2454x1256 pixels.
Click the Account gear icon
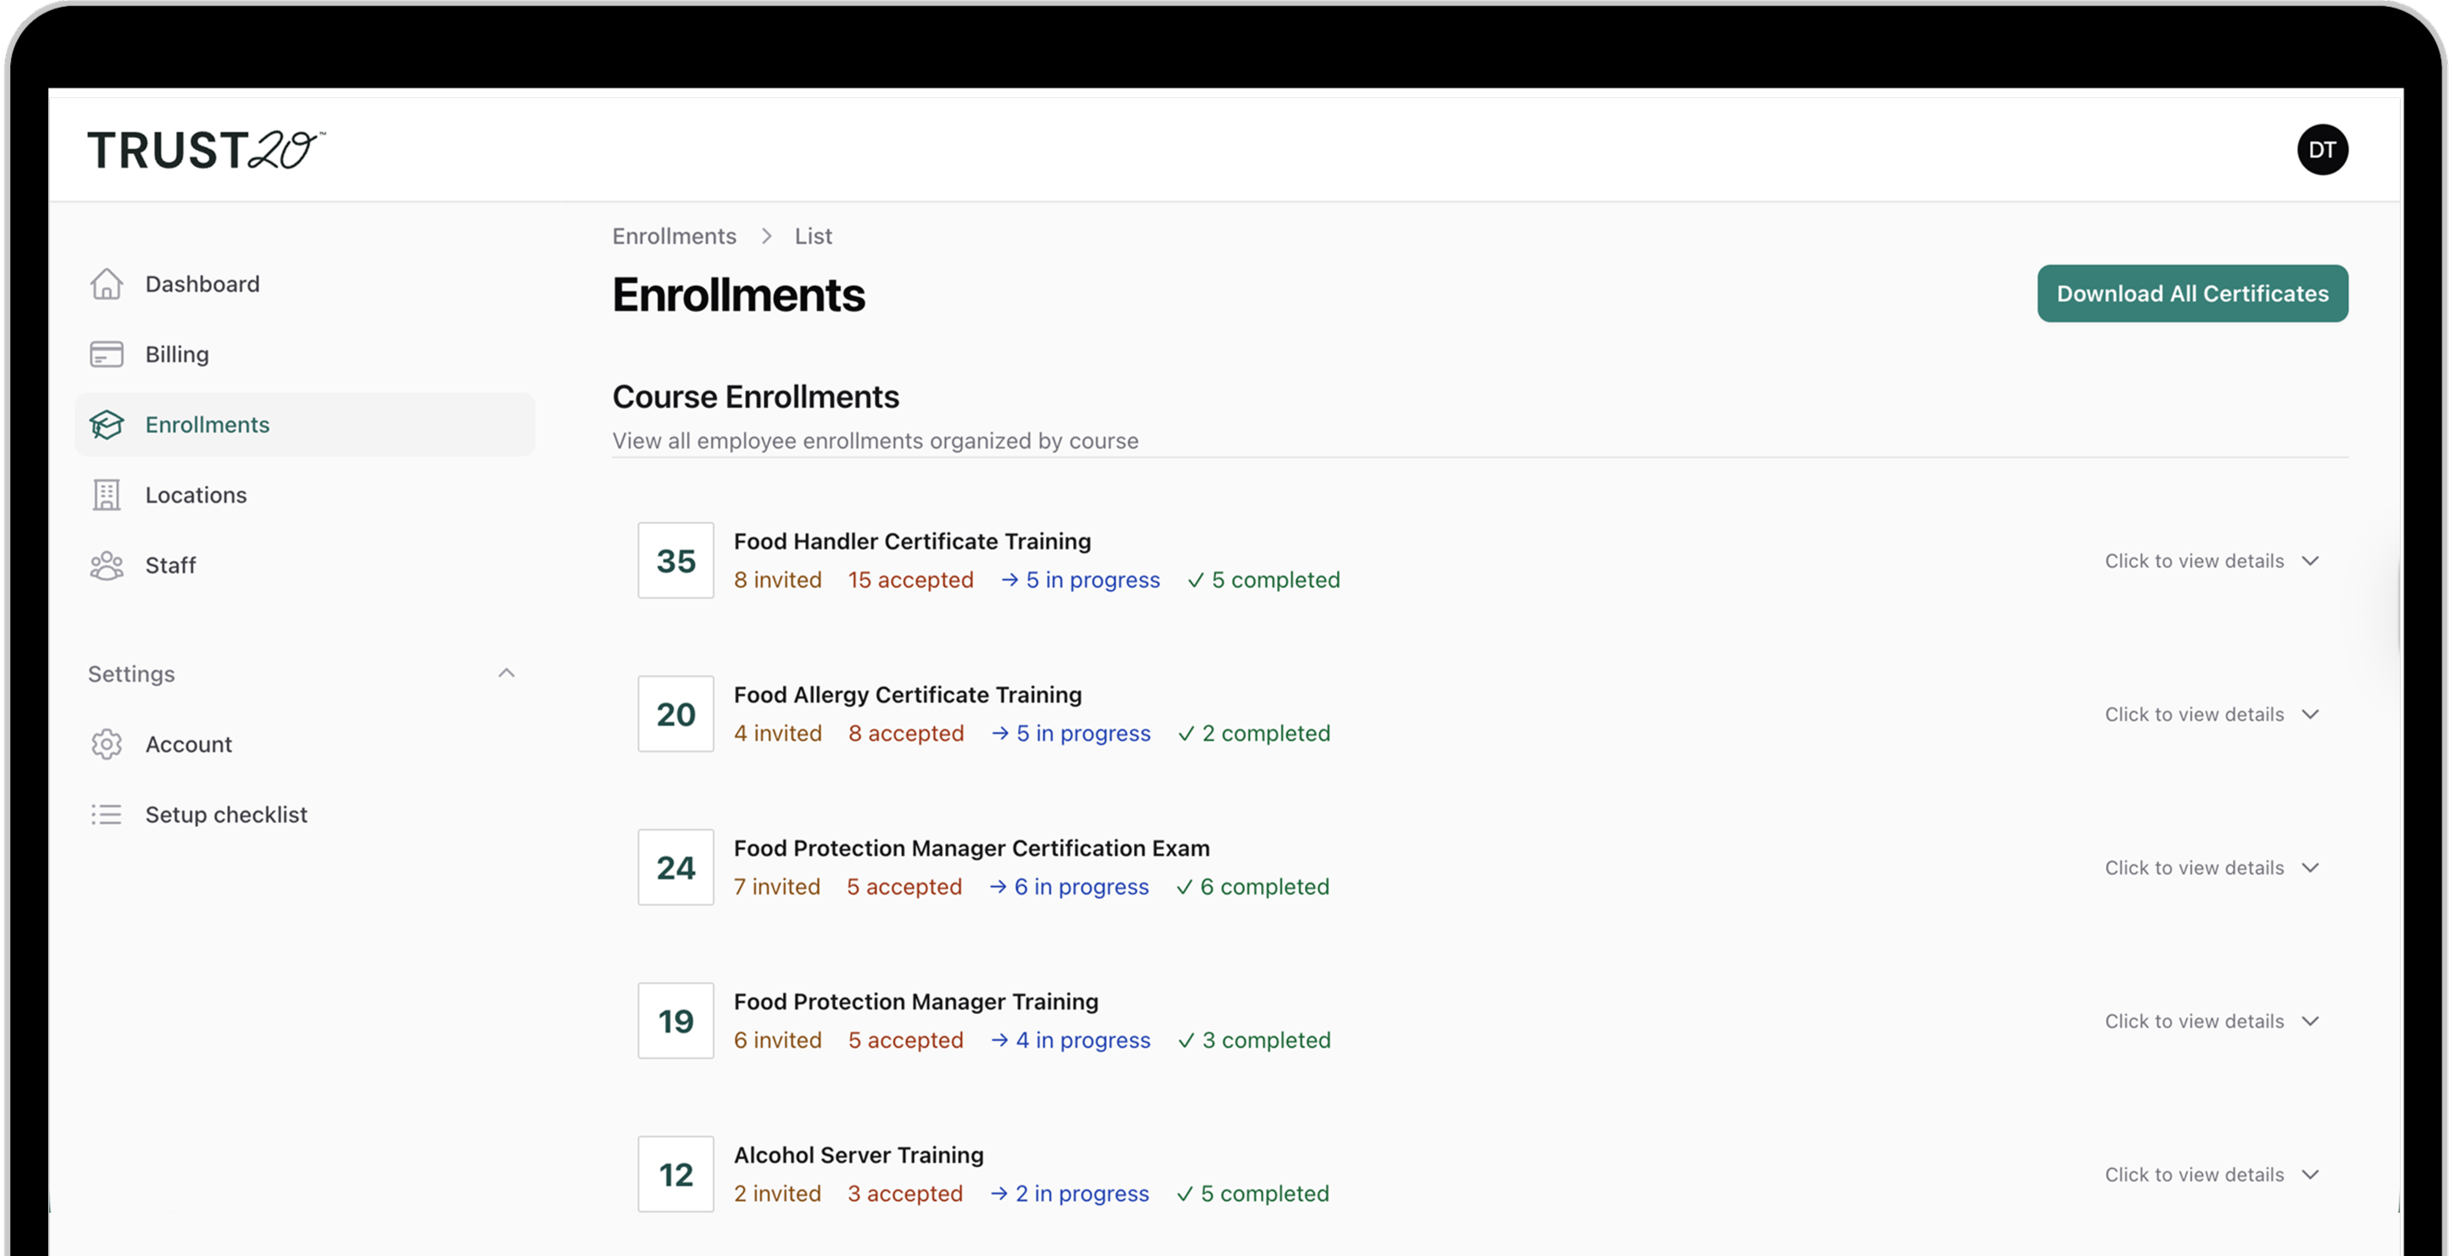(106, 745)
